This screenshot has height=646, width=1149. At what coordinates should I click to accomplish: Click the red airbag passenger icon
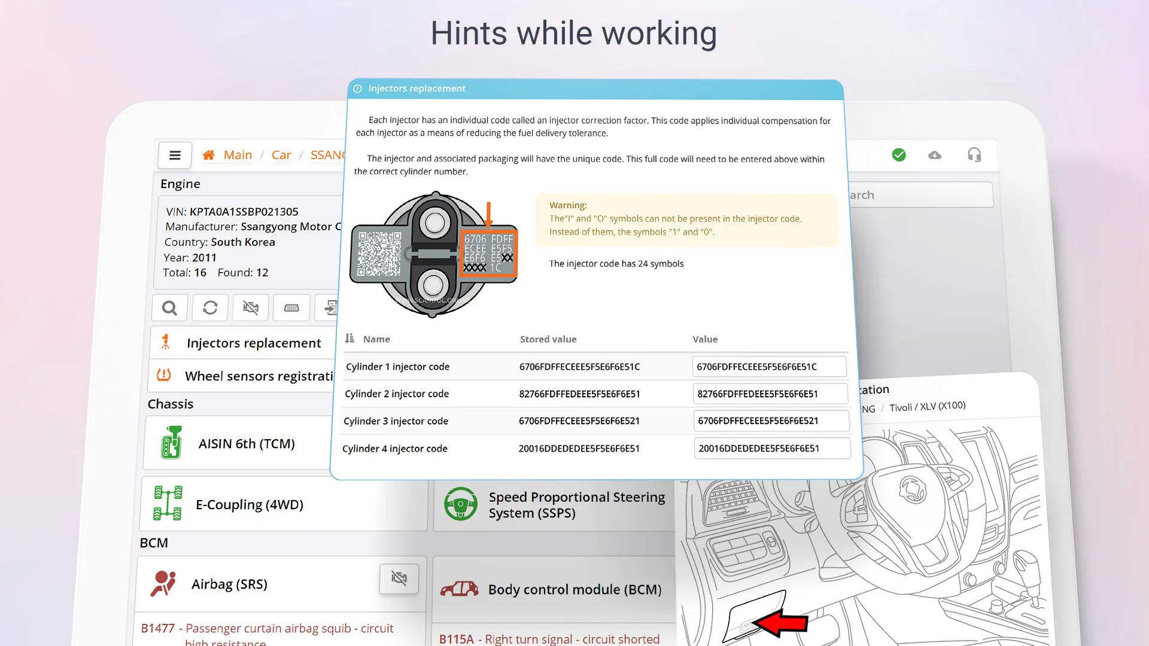[x=163, y=584]
